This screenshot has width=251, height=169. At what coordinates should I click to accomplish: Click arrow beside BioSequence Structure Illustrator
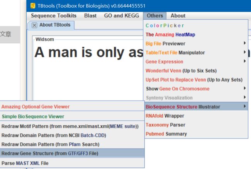(244, 106)
